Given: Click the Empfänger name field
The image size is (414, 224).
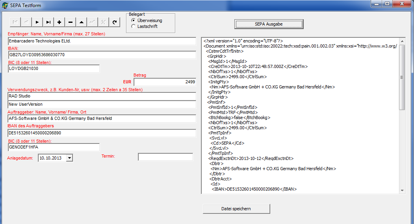Looking at the screenshot, I should pyautogui.click(x=102, y=41).
